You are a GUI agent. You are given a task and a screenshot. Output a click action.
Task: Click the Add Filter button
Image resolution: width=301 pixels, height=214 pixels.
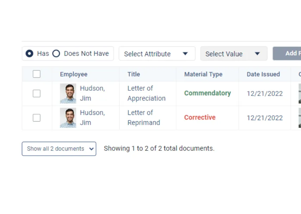pyautogui.click(x=289, y=53)
